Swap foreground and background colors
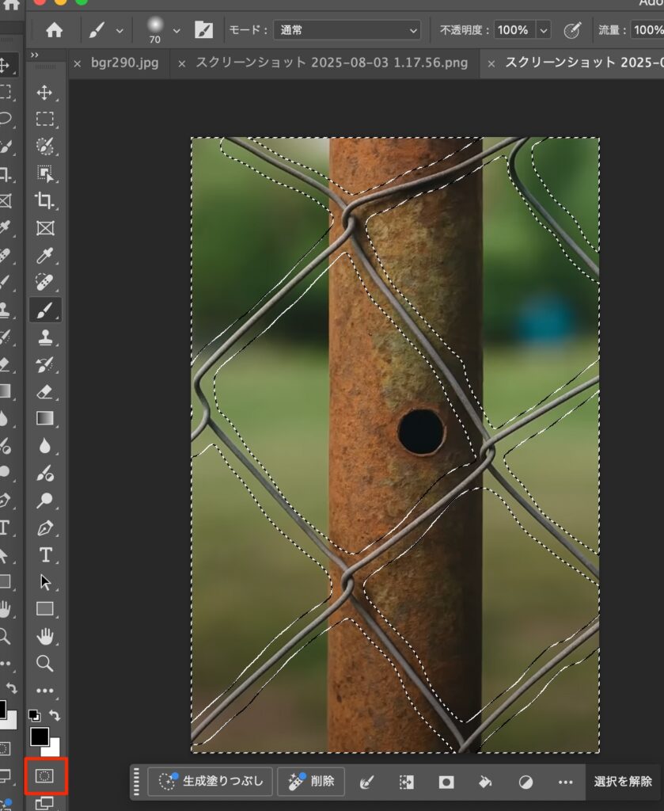The height and width of the screenshot is (811, 664). (55, 715)
